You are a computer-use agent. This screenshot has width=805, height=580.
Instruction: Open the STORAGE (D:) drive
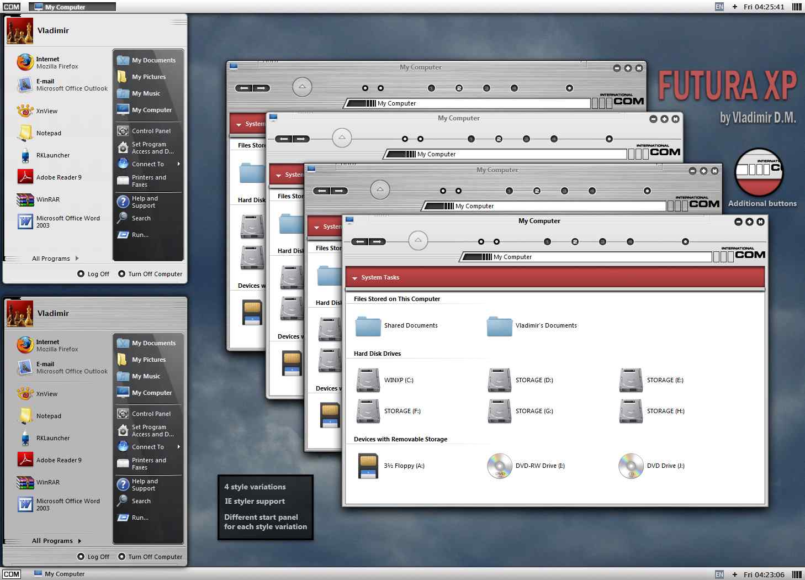point(520,380)
